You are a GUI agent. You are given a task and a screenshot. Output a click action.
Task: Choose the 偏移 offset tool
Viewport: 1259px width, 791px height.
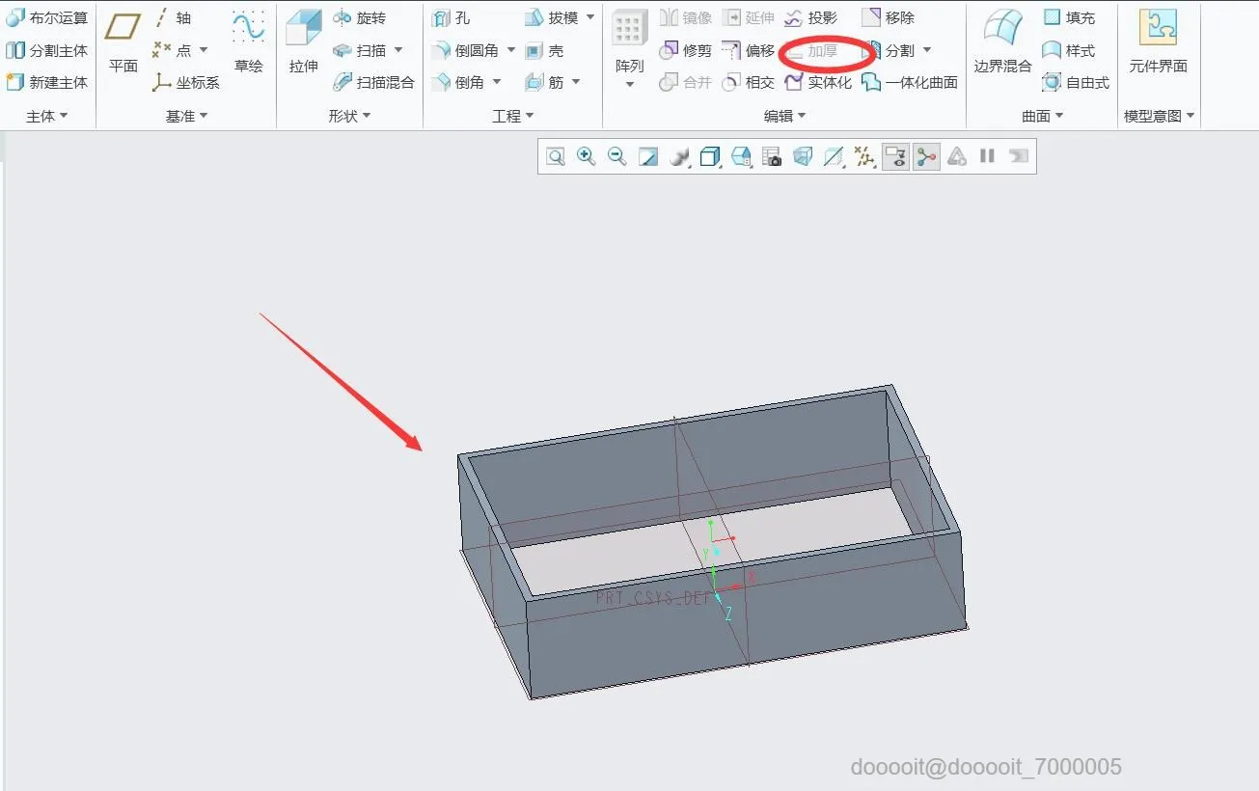click(x=749, y=50)
